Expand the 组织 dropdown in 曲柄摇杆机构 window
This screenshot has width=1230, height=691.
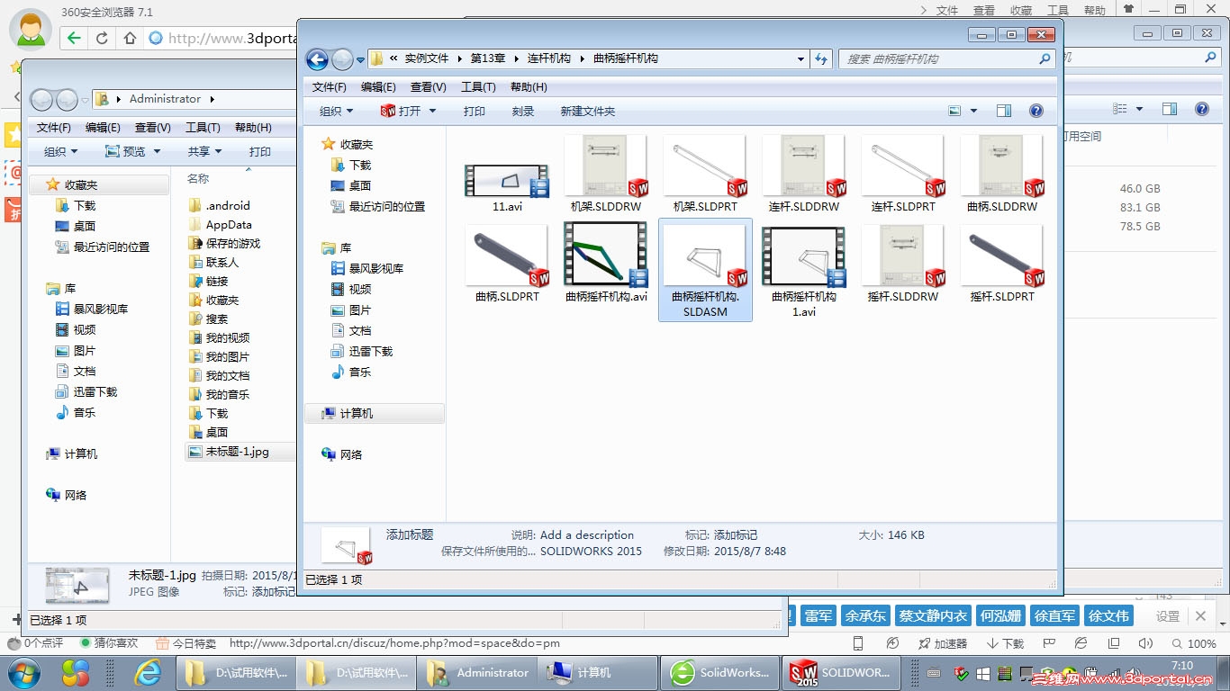click(x=337, y=111)
